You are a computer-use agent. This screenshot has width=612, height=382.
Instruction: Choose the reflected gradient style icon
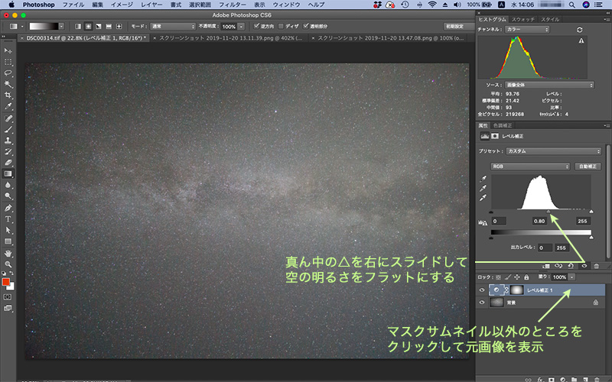click(x=109, y=26)
